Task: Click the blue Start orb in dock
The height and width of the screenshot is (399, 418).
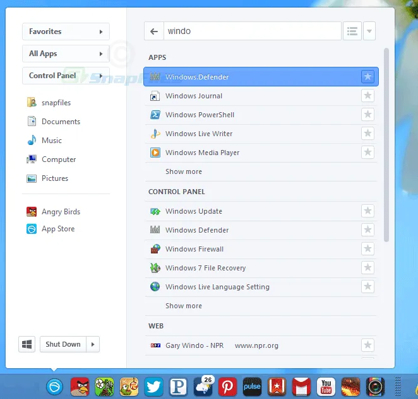Action: 55,386
